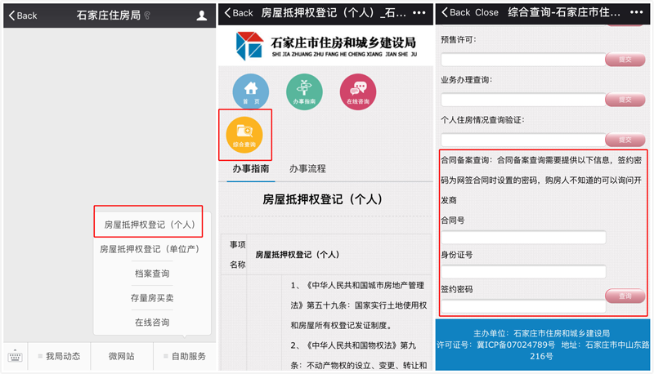This screenshot has width=654, height=374.
Task: Click the 房屋抵押权登记（个人） page heading
Action: click(x=322, y=199)
